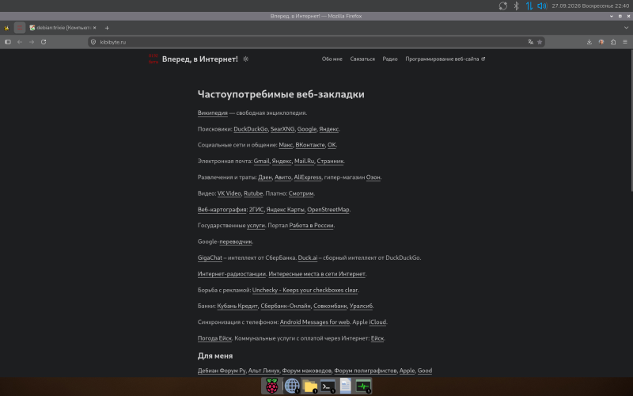Click the translate page icon
633x396 pixels.
click(530, 42)
